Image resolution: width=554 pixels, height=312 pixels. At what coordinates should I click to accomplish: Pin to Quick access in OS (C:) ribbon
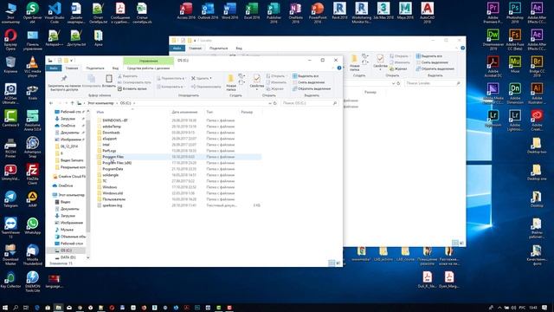click(64, 83)
